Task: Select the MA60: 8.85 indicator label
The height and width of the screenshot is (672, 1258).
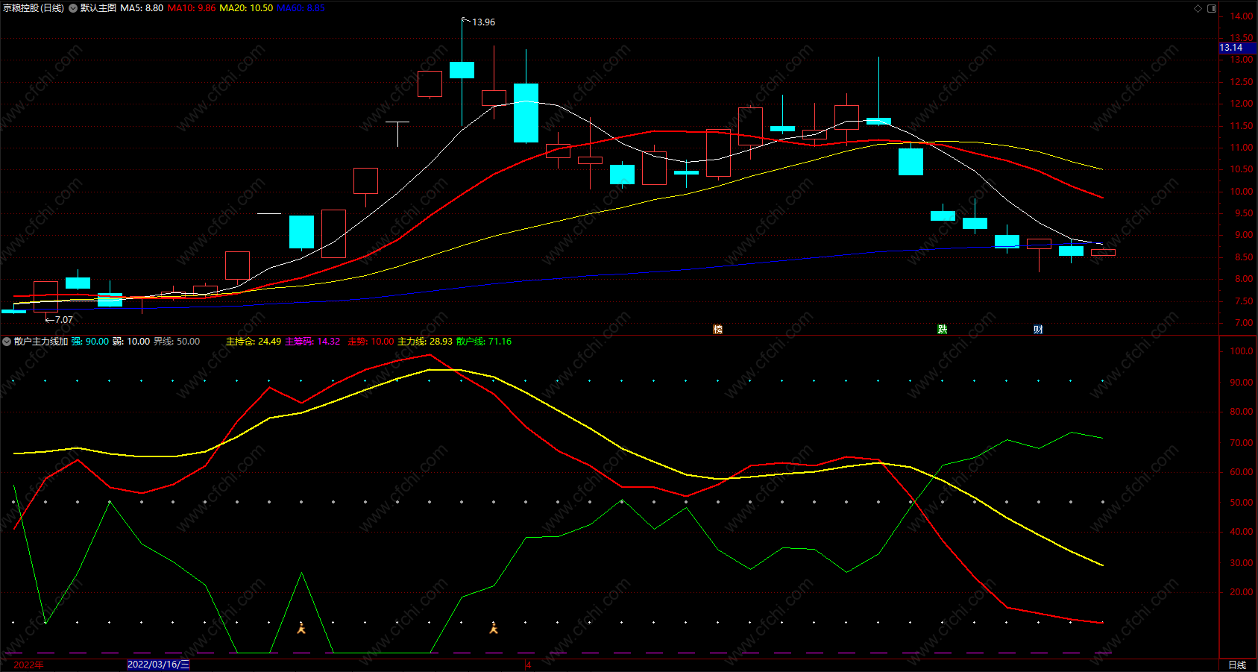Action: [301, 8]
